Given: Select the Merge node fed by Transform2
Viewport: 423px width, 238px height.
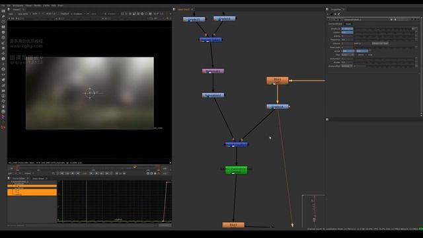Looking at the screenshot, I should (x=237, y=145).
